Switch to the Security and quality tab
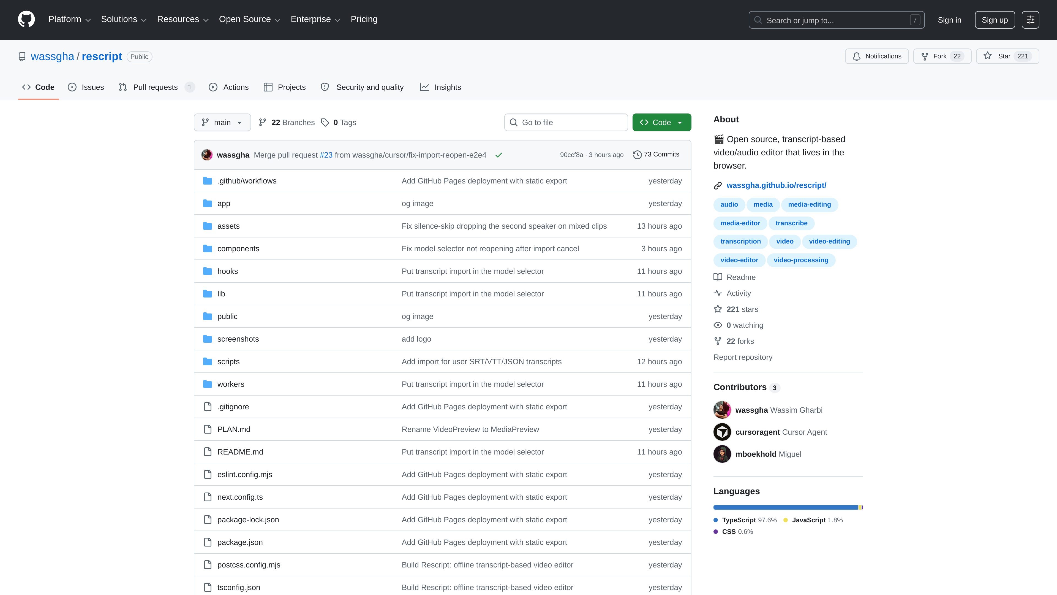Viewport: 1057px width, 595px height. [x=362, y=87]
